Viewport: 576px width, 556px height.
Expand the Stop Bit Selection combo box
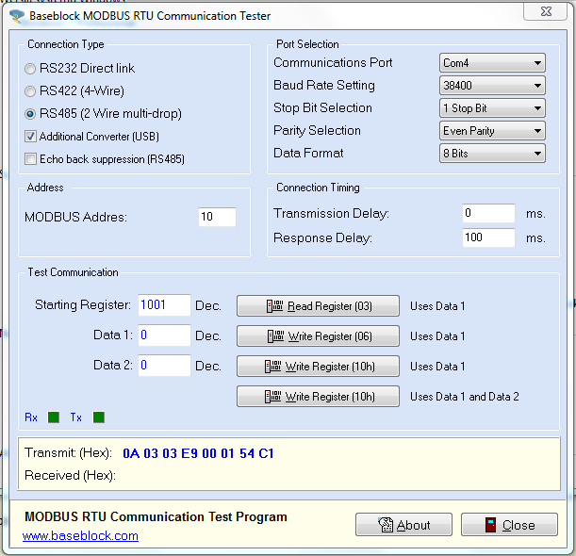[x=492, y=108]
